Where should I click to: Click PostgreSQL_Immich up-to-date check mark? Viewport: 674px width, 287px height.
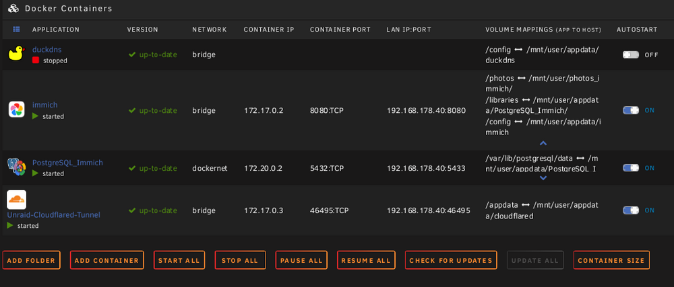pos(132,168)
